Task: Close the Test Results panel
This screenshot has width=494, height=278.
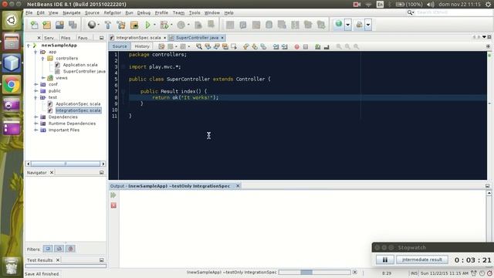Action: click(x=58, y=260)
